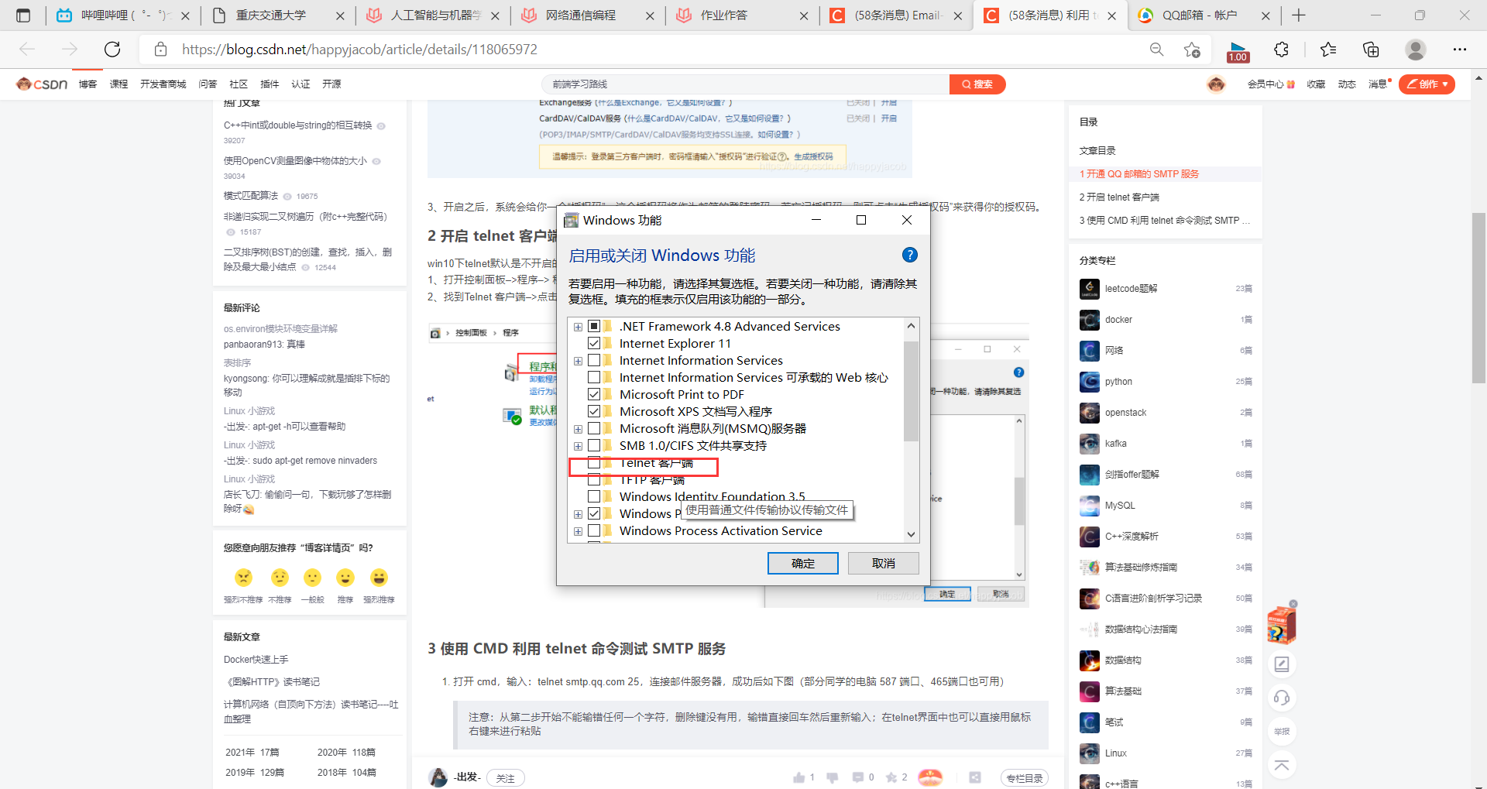Image resolution: width=1487 pixels, height=789 pixels.
Task: Expand the SMB 1.0/CIFS 文件共享支持 node
Action: tap(578, 446)
